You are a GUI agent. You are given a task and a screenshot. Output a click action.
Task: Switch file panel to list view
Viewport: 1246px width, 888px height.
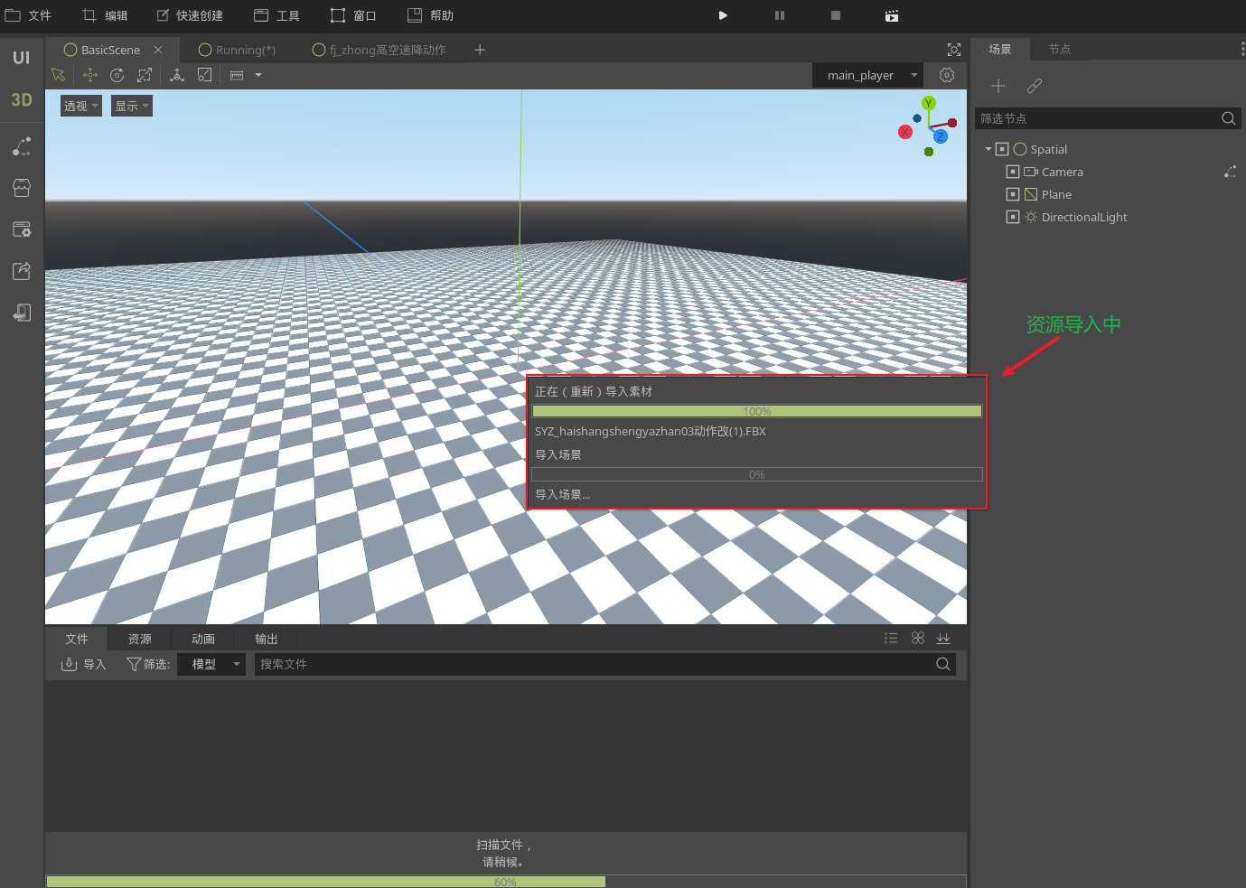click(891, 638)
